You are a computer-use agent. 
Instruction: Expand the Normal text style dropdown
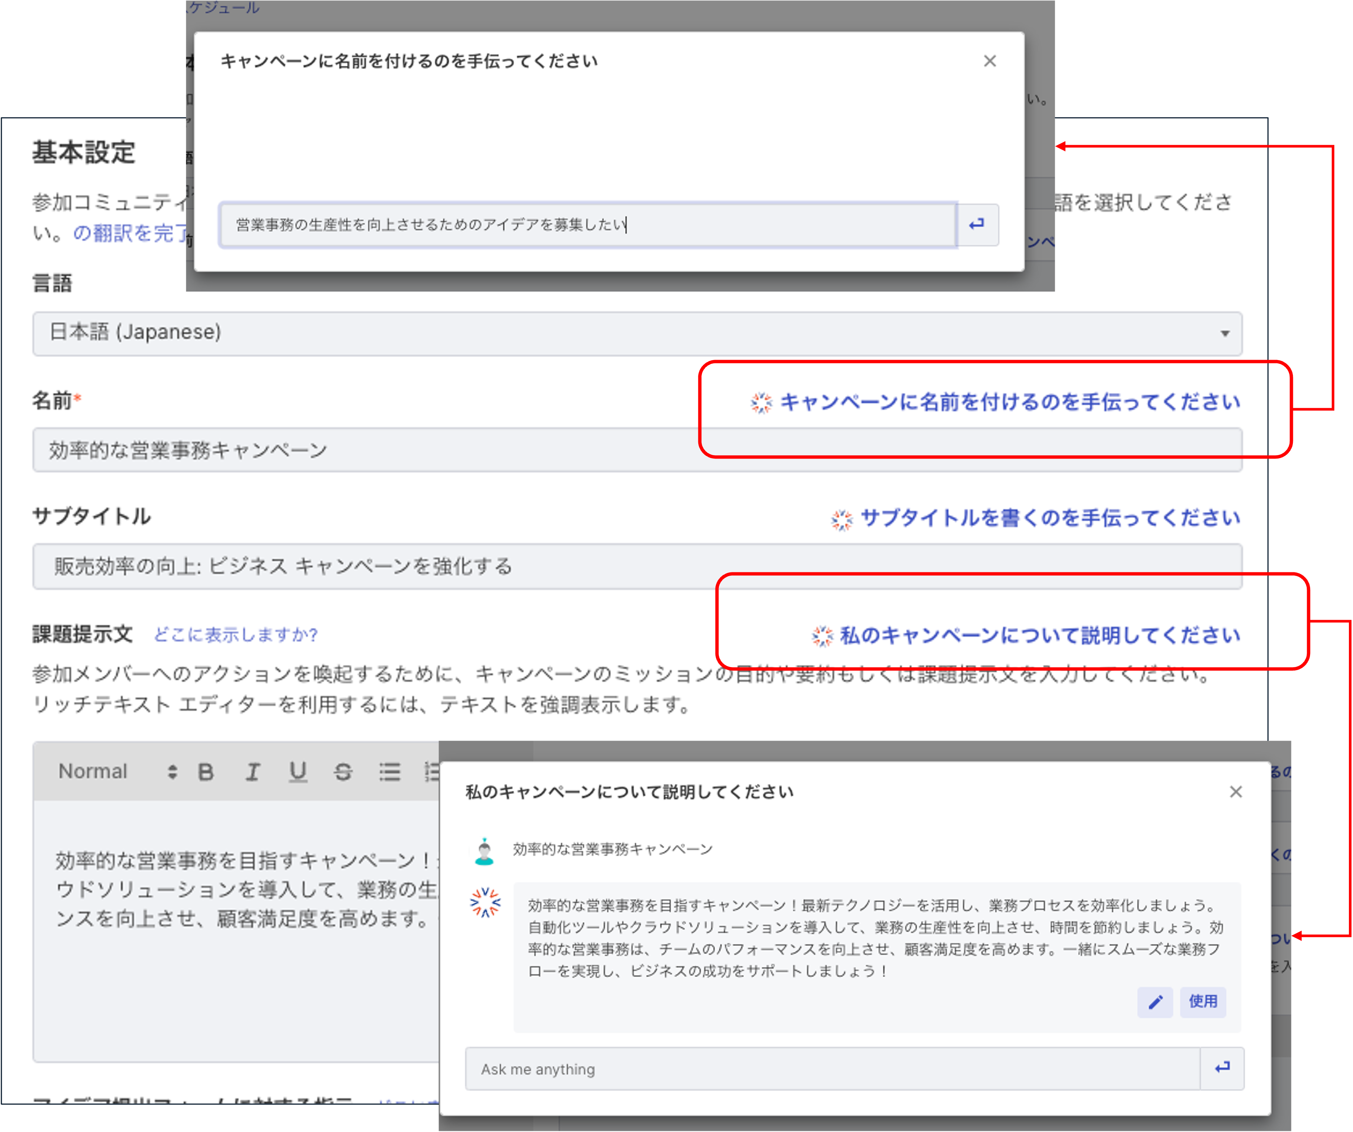[117, 772]
